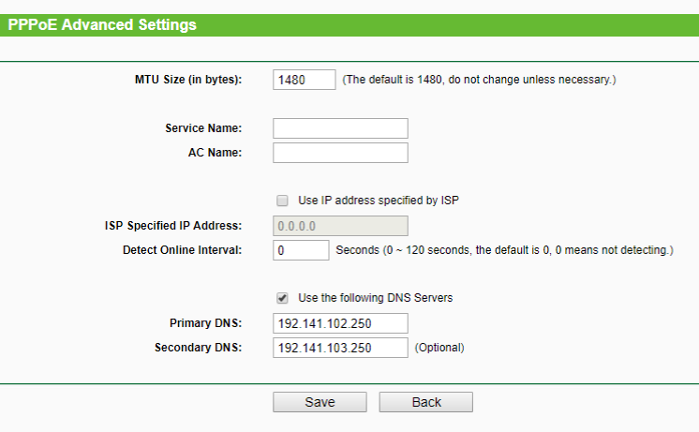Click the MTU Size (in bytes) label

188,80
